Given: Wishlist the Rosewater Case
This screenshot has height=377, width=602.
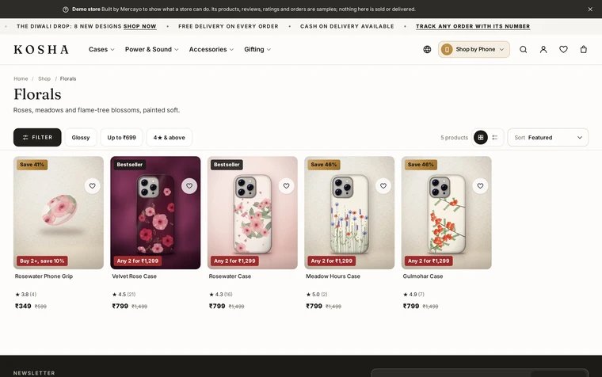Looking at the screenshot, I should tap(287, 186).
